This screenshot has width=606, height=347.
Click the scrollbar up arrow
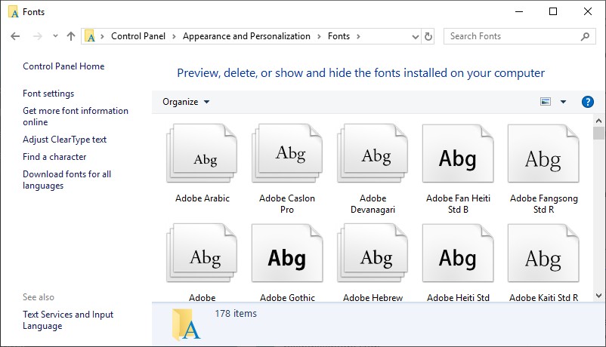tap(598, 121)
